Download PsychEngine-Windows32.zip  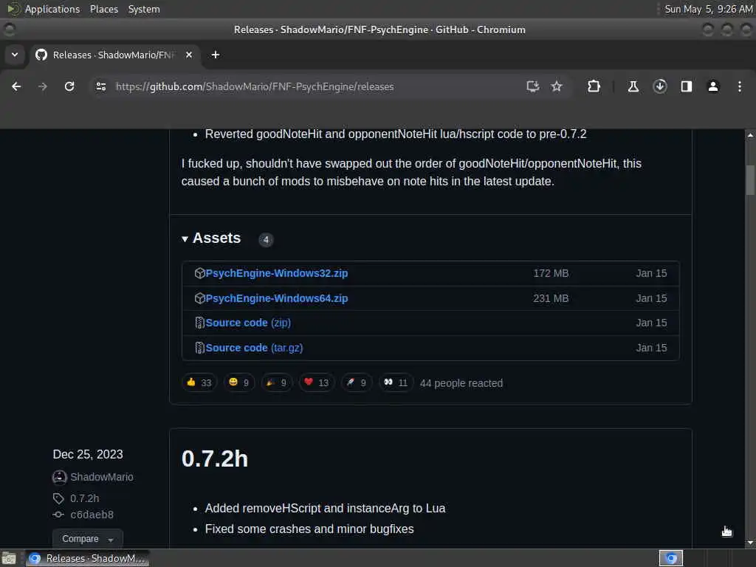pos(276,273)
